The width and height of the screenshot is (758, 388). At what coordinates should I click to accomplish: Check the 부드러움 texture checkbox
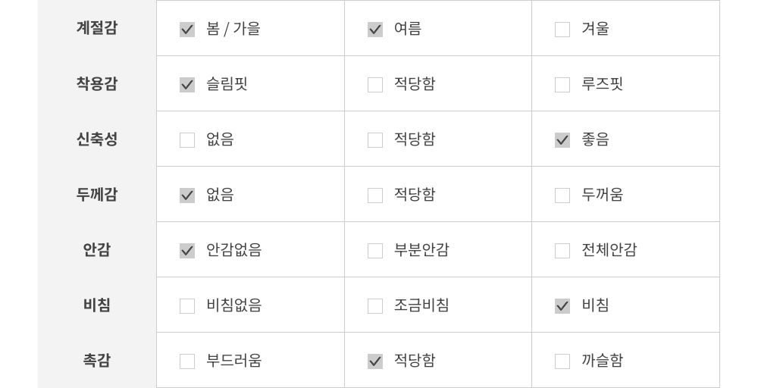pos(187,361)
